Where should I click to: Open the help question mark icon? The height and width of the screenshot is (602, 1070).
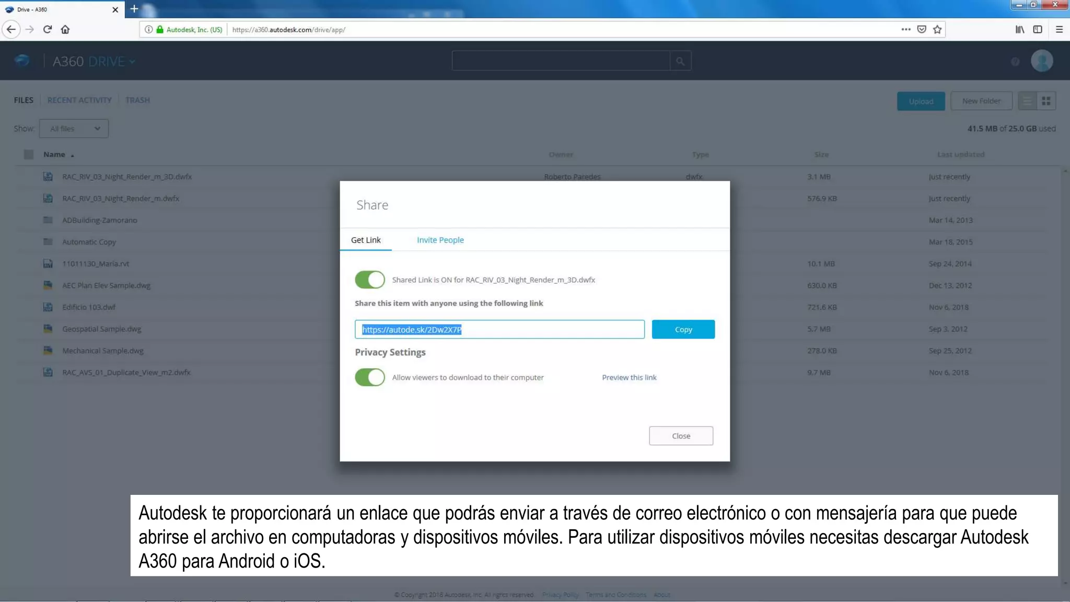[x=1015, y=62]
